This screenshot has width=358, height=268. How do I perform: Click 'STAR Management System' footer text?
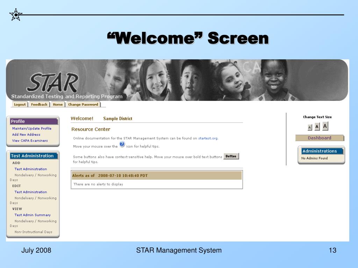pos(179,250)
